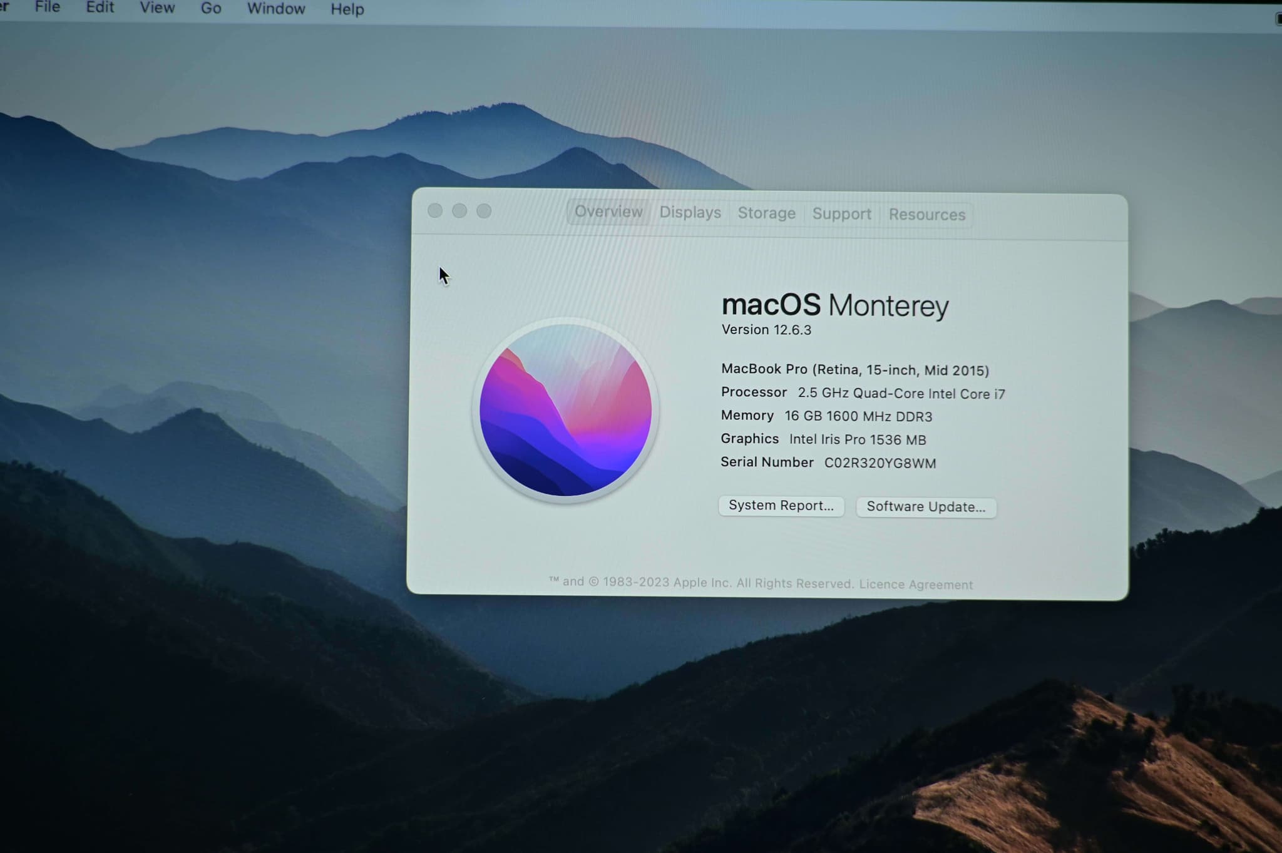Open the Go menu

(211, 9)
